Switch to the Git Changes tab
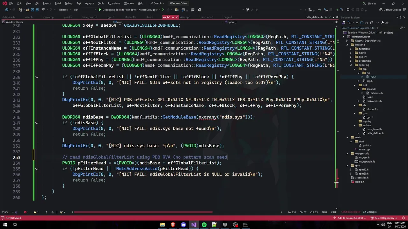 coord(369,212)
